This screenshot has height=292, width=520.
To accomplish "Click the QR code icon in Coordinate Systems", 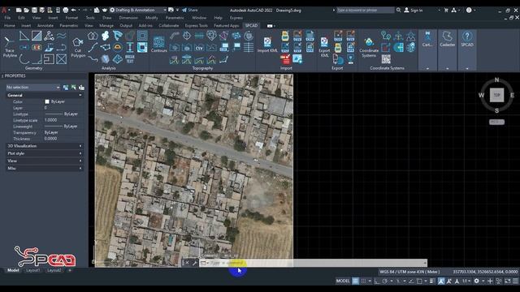I will tap(386, 59).
